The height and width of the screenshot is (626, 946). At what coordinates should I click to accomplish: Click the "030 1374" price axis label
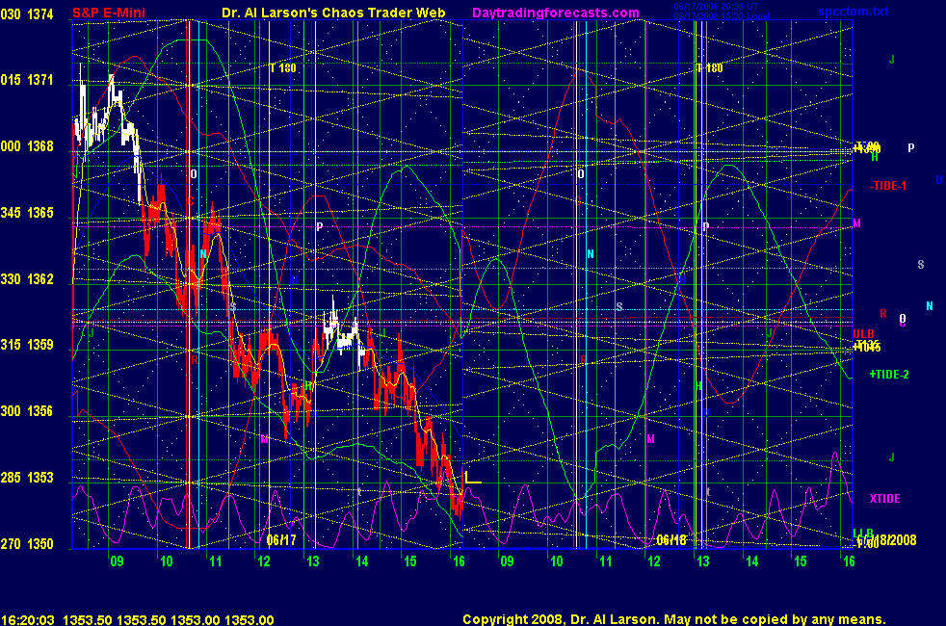pos(27,14)
